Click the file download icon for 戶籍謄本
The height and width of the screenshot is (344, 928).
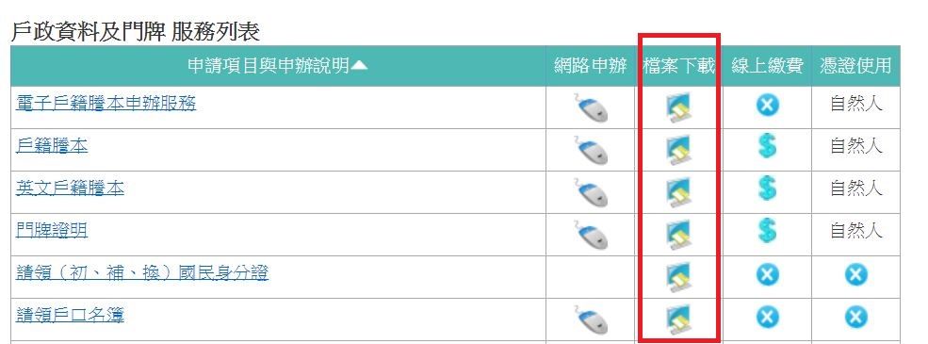679,150
